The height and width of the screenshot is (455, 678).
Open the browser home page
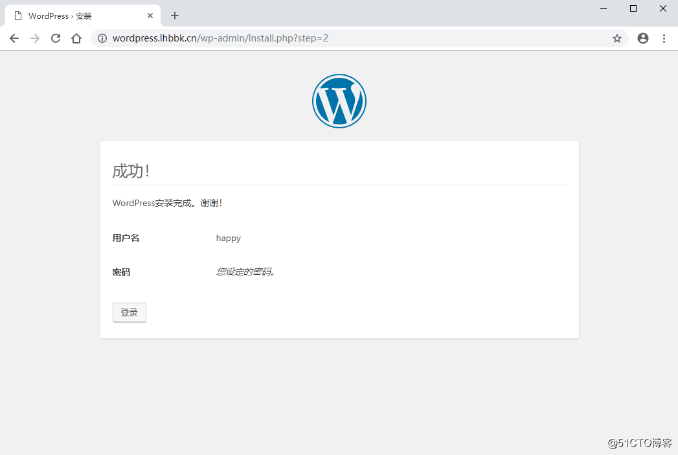[x=76, y=38]
